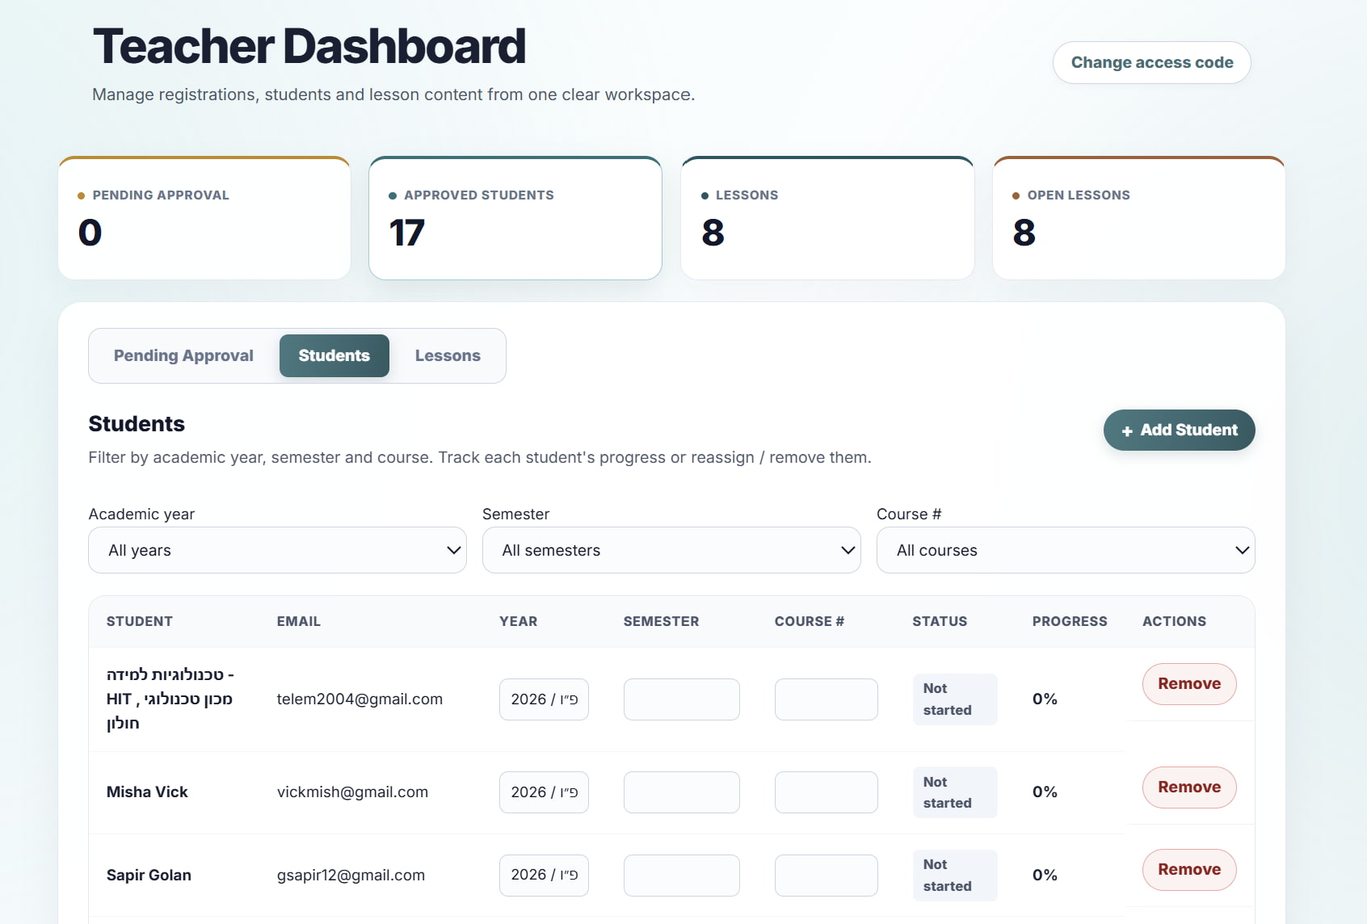Click course number field for Sapir Golan
1367x924 pixels.
click(826, 876)
